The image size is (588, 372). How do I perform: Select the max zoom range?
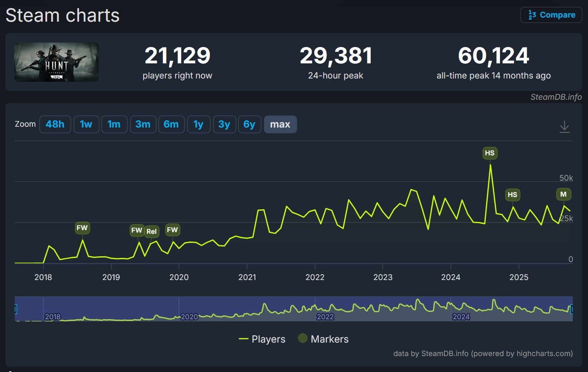280,124
